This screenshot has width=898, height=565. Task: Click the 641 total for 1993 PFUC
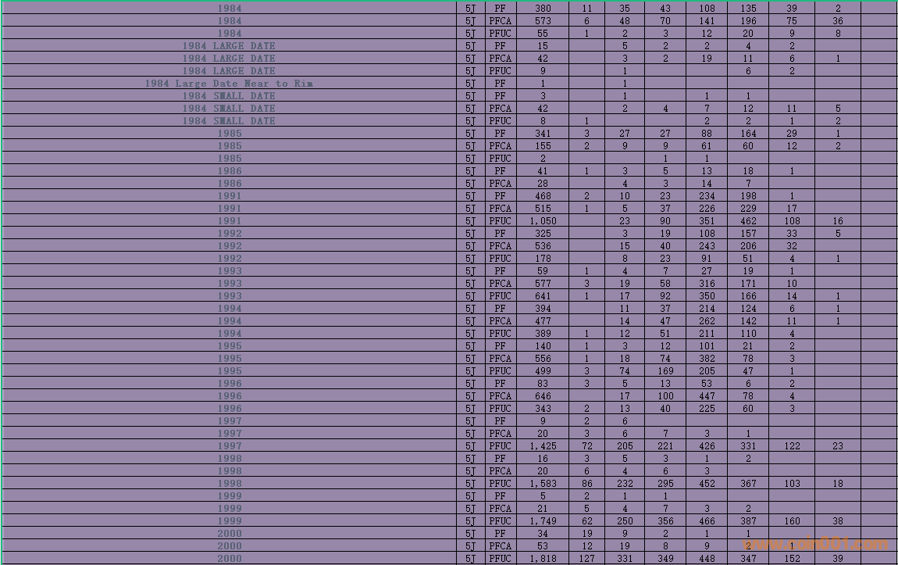click(543, 296)
